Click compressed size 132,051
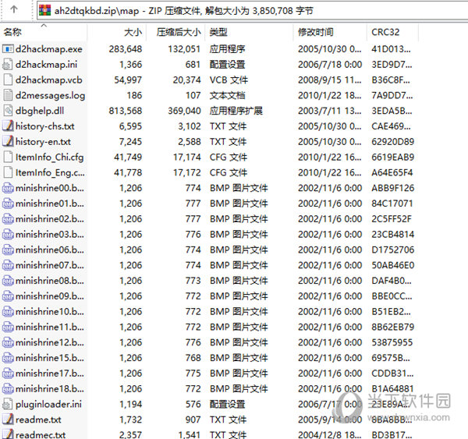This screenshot has height=439, width=468. click(184, 49)
